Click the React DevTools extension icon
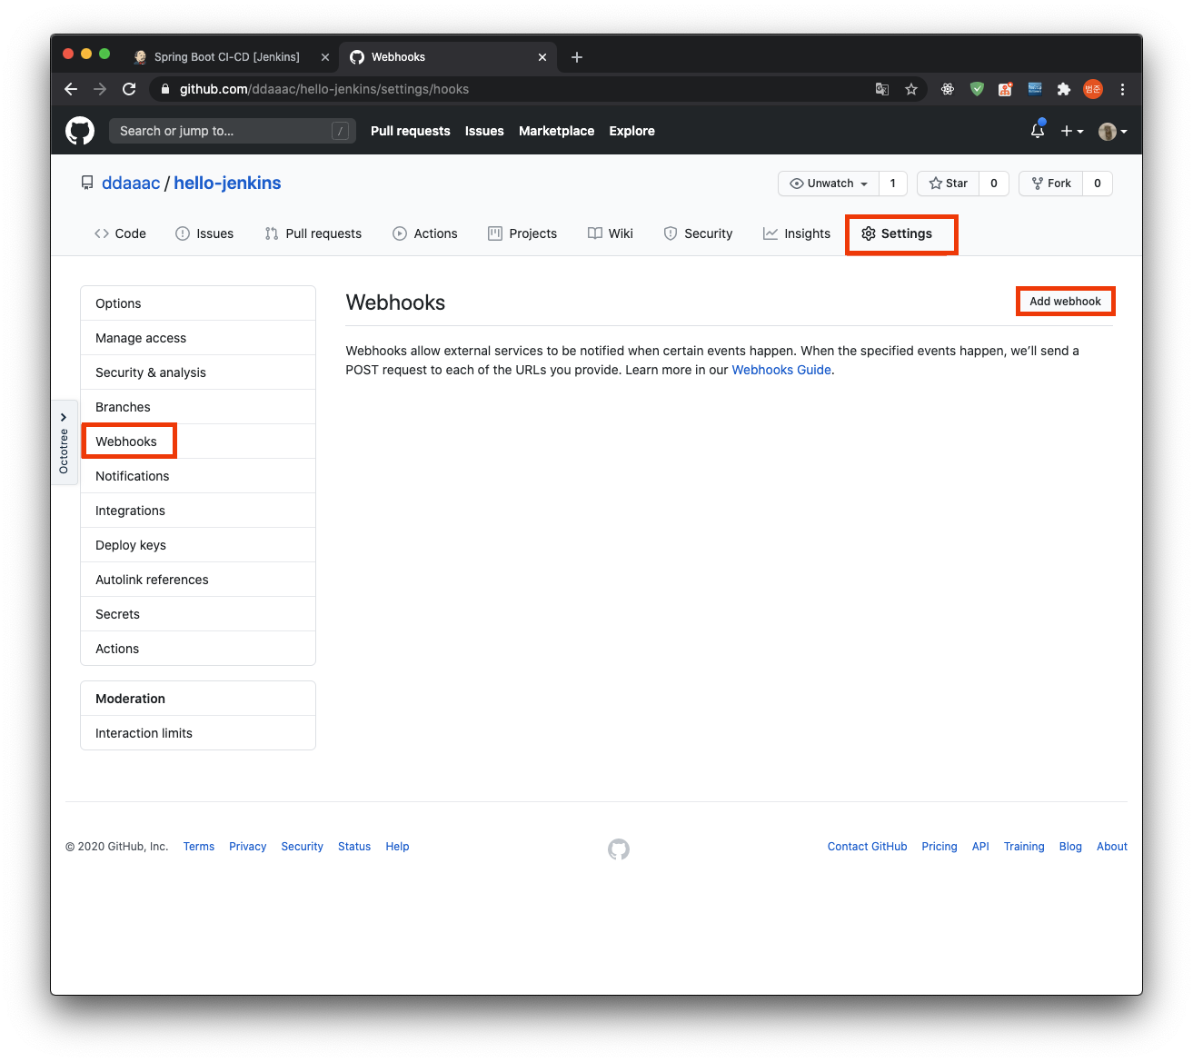This screenshot has width=1193, height=1062. pos(948,89)
